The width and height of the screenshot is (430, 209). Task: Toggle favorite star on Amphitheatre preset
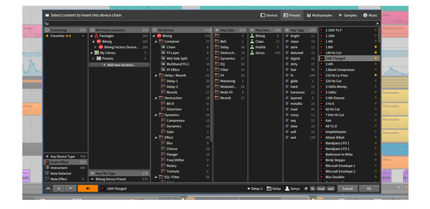[376, 132]
